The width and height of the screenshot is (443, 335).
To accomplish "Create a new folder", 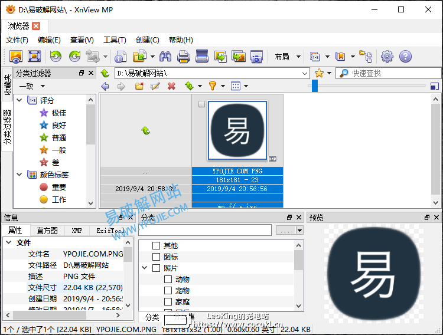I will [139, 86].
